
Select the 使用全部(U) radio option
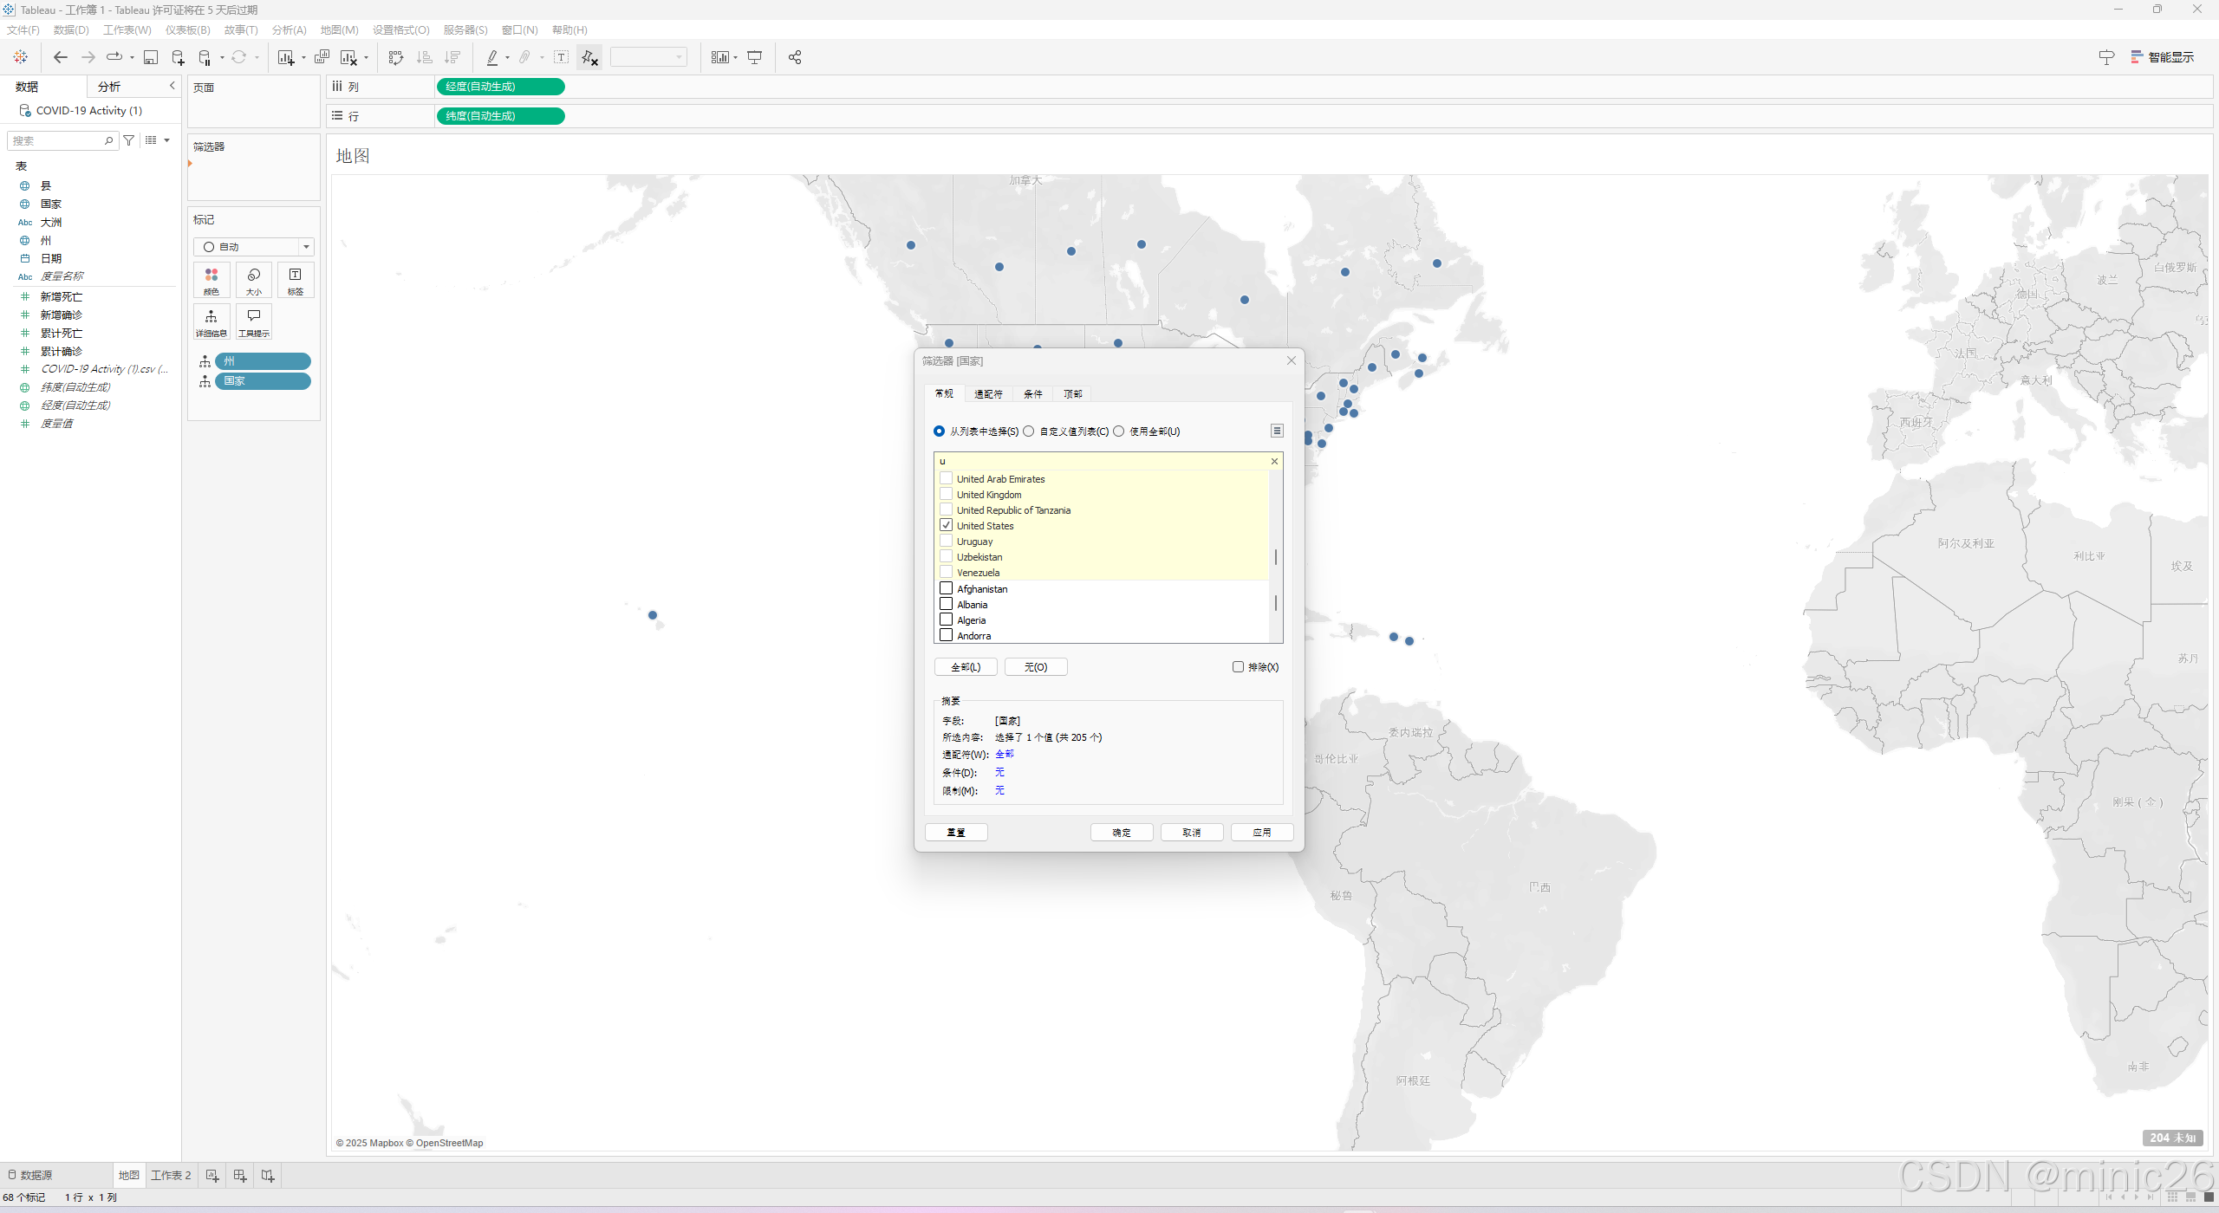tap(1119, 431)
